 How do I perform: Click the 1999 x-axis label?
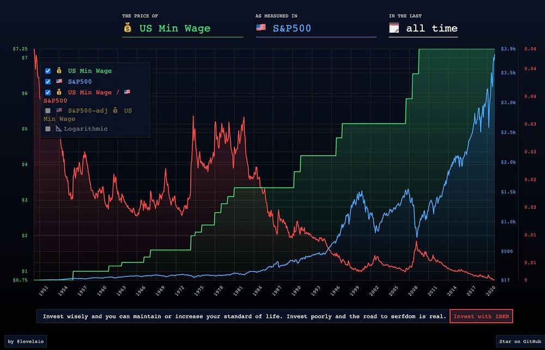pos(355,291)
